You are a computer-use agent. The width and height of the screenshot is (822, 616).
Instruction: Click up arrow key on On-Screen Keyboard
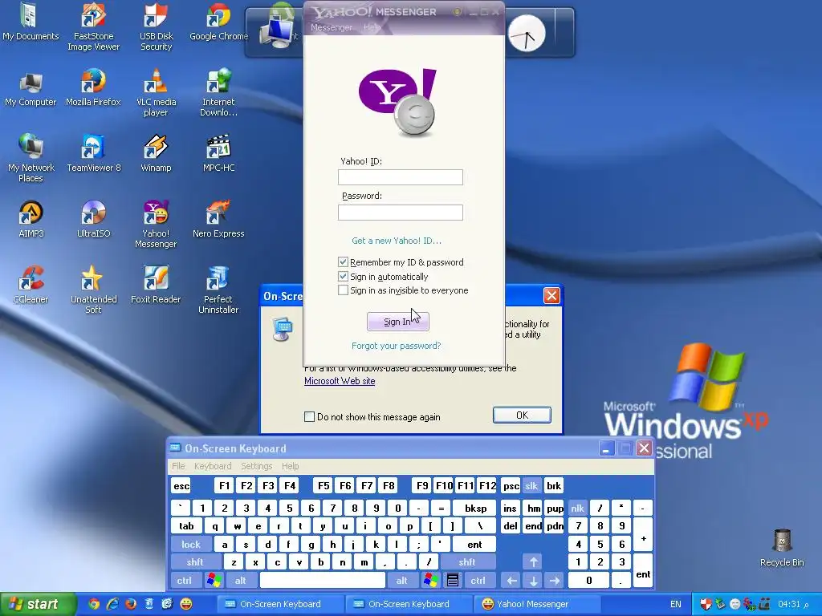(533, 562)
